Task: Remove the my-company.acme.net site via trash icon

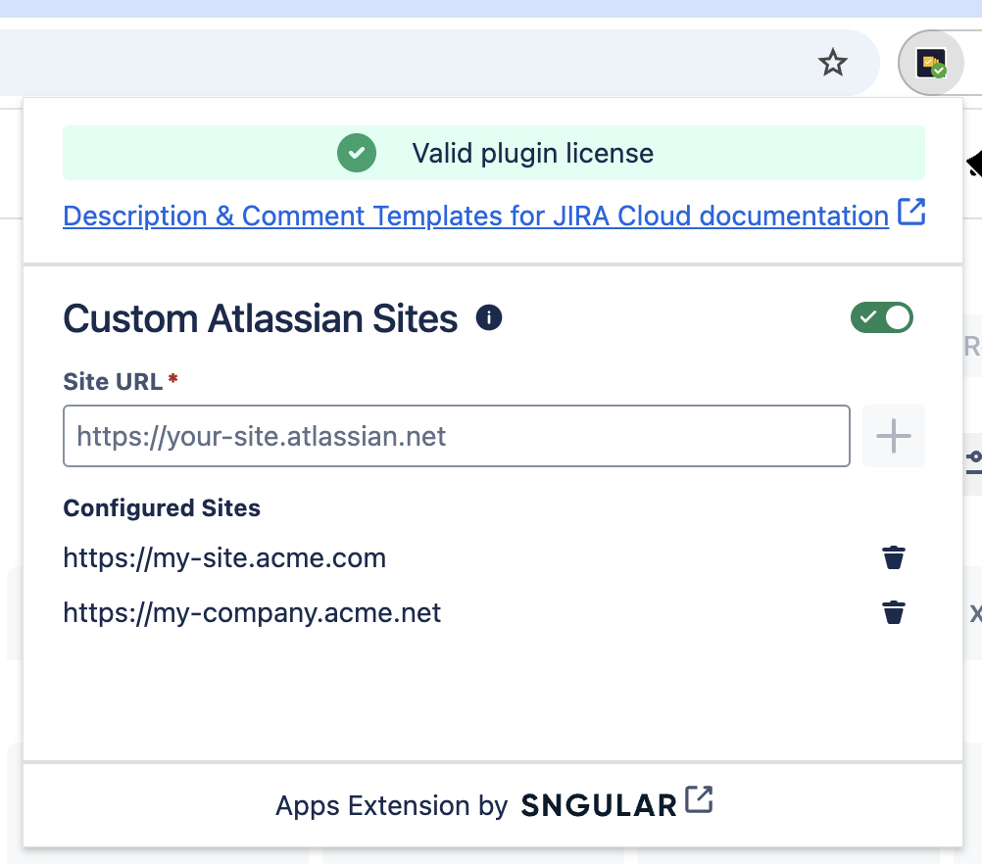Action: [893, 613]
